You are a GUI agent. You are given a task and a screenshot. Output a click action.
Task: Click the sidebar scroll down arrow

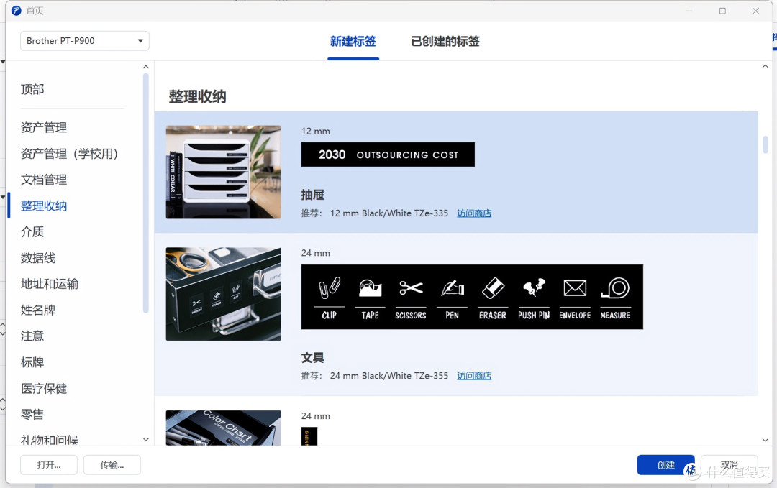tap(145, 440)
